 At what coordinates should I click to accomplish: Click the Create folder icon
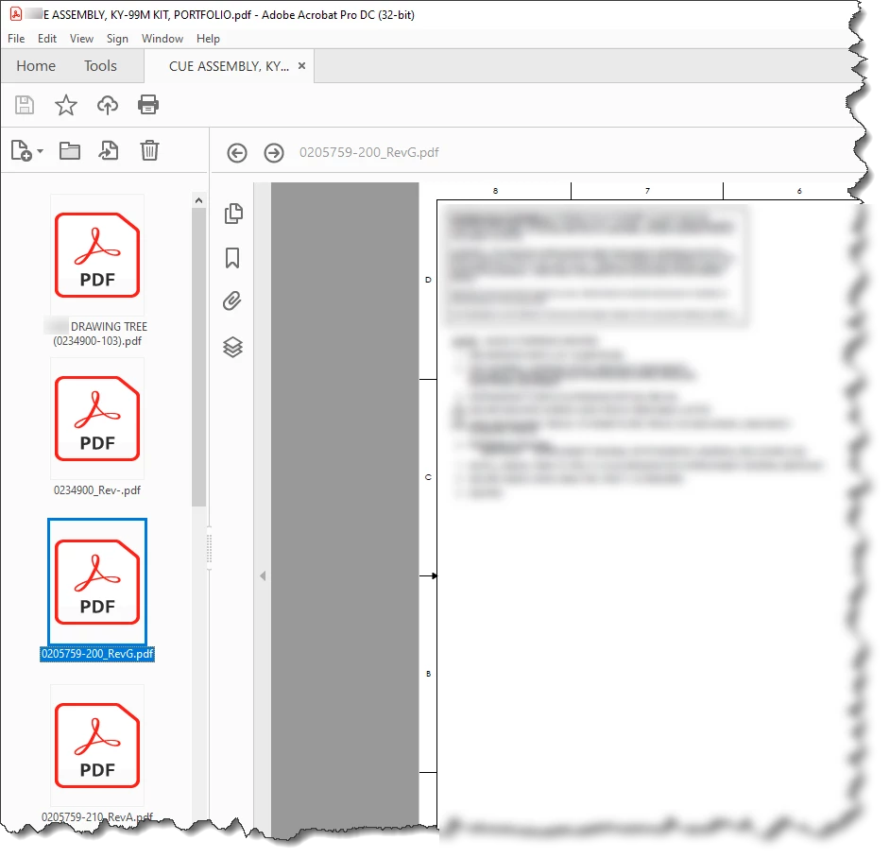tap(70, 151)
